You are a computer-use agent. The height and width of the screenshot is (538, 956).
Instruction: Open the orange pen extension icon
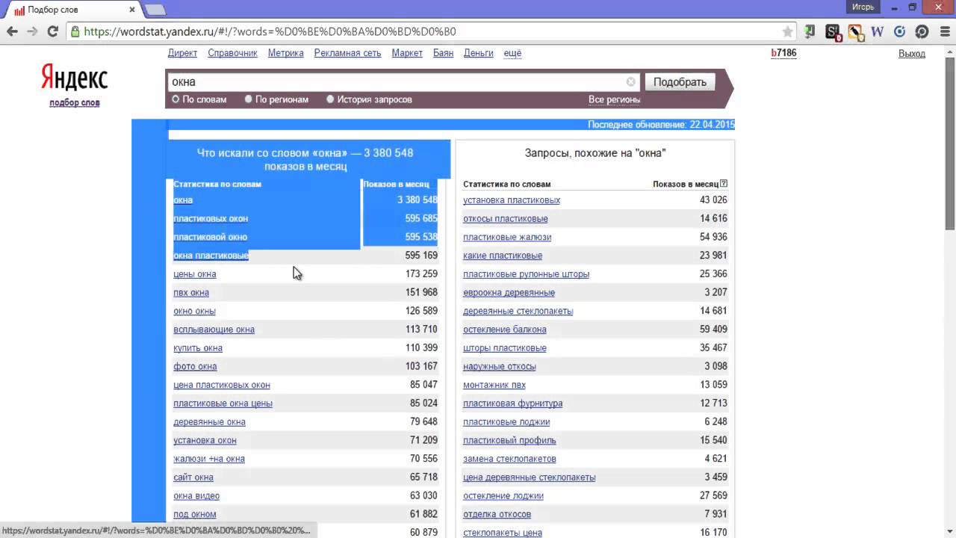click(856, 32)
